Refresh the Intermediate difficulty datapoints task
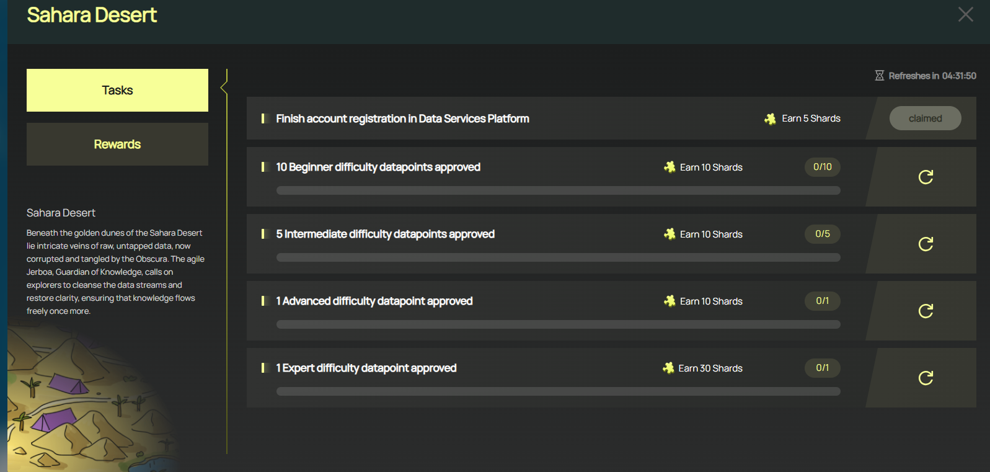 [x=926, y=244]
